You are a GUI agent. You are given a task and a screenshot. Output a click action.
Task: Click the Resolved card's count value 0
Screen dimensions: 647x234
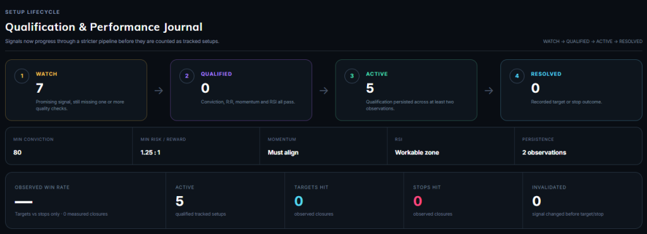tap(536, 88)
